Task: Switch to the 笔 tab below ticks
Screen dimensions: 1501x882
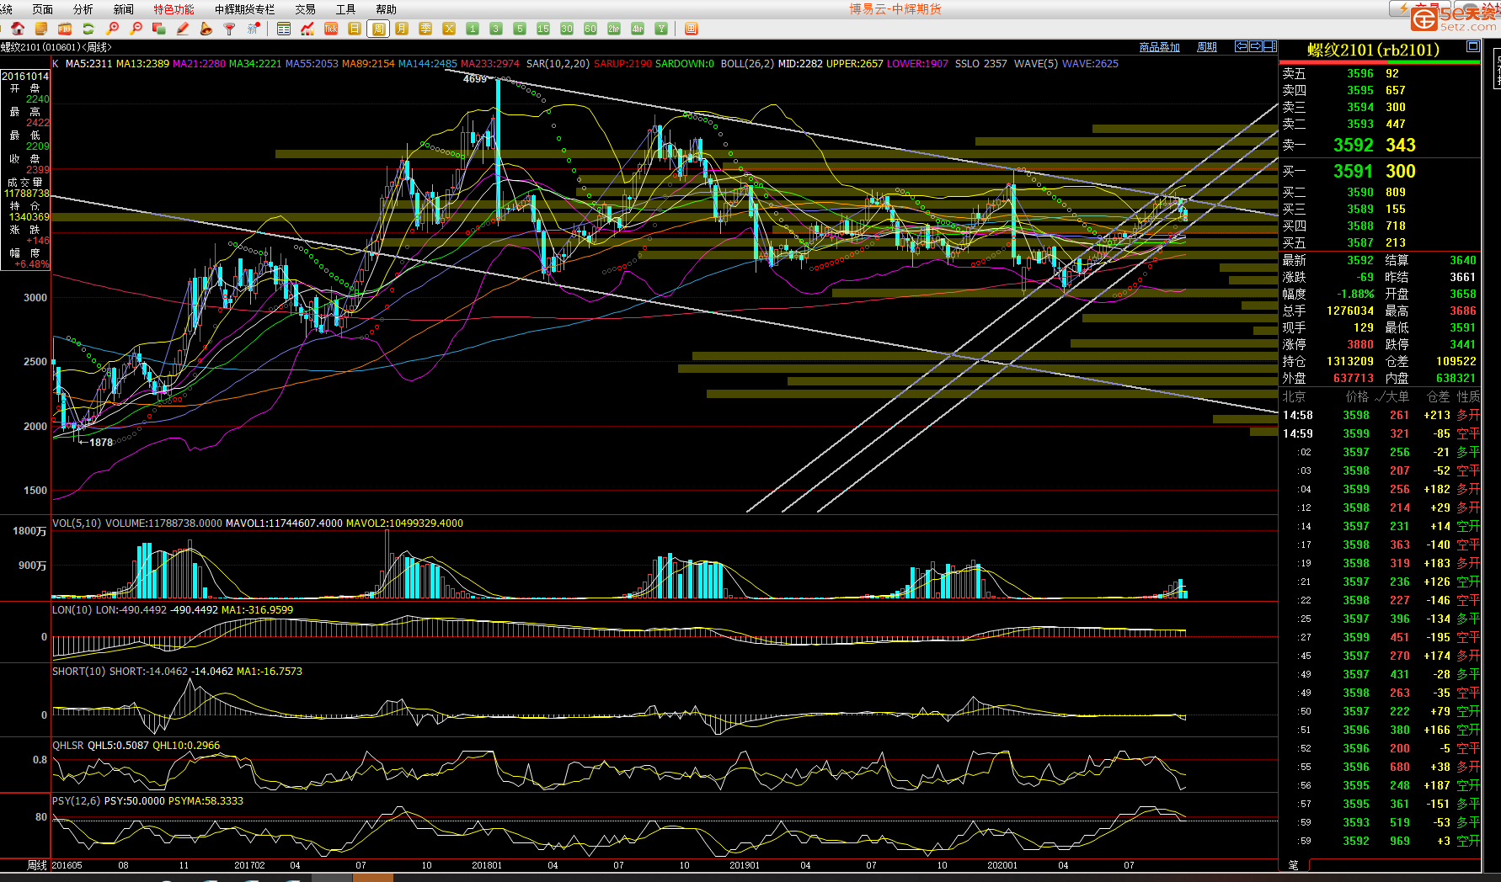Action: click(1293, 865)
